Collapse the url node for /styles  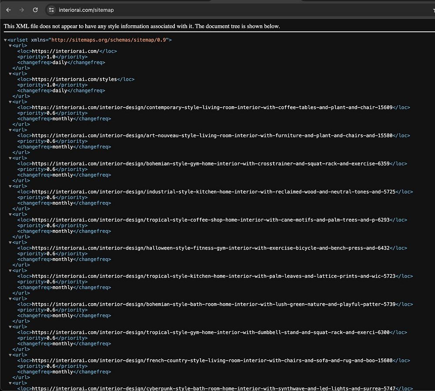tap(10, 74)
